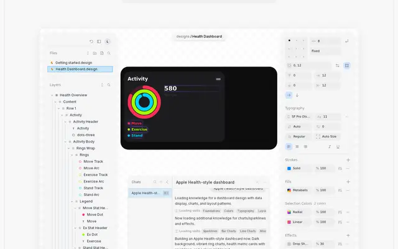Screen dimensions: 398x249
Task: Align text center in Typography
Action: click(x=297, y=147)
